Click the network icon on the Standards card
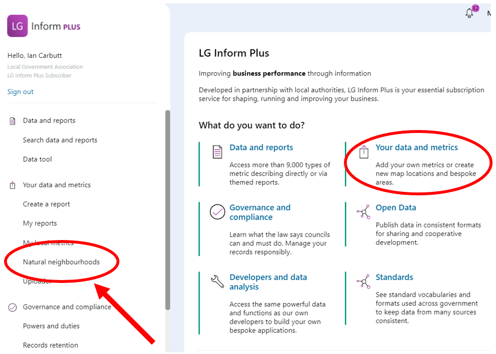 [363, 281]
